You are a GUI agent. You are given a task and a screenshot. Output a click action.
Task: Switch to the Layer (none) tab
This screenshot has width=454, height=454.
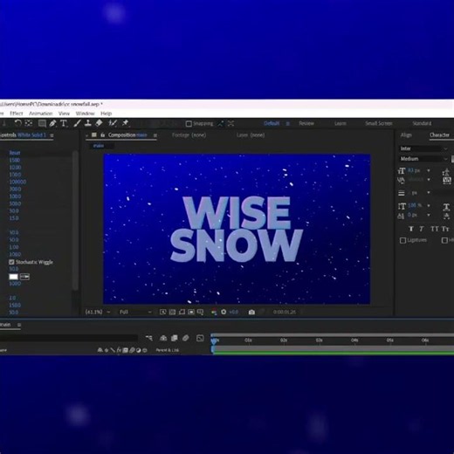[251, 135]
